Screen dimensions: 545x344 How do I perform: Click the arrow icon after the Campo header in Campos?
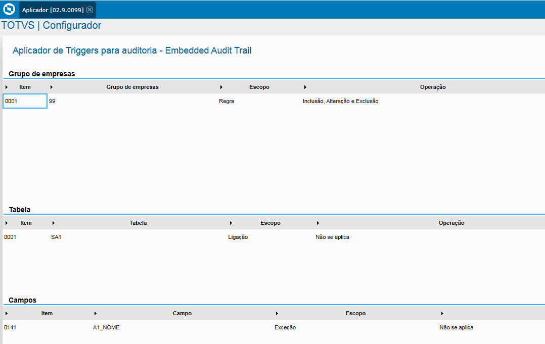coord(277,313)
